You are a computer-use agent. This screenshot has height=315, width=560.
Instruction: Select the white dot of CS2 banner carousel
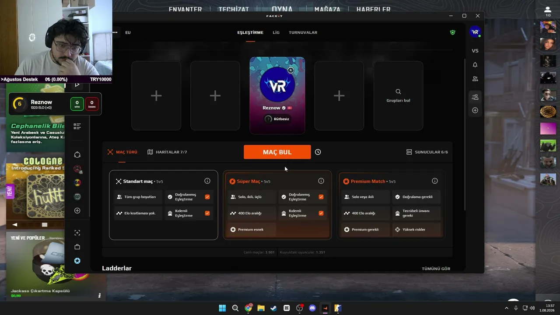pyautogui.click(x=44, y=224)
